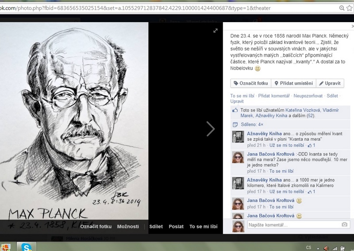
Task: Click the Označit fotku button in side panel
Action: click(250, 83)
